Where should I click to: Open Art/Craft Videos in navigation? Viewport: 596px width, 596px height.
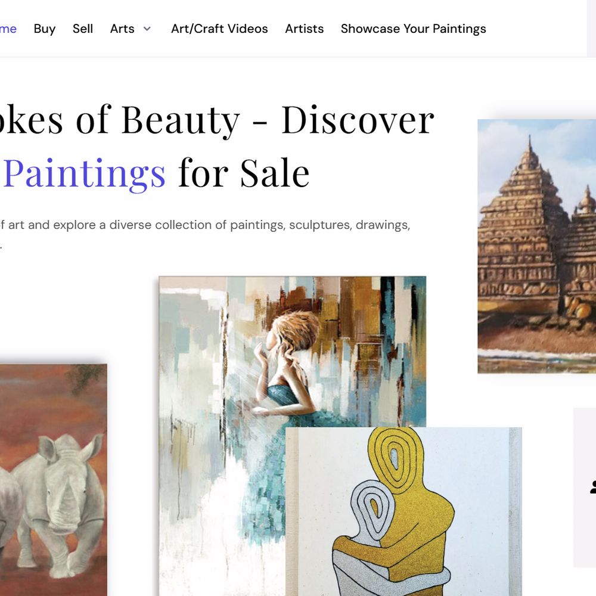pos(219,29)
